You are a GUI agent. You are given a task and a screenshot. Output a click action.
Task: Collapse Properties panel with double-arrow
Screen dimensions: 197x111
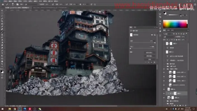tap(155, 27)
